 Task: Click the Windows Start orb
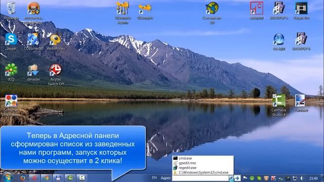tap(8, 177)
